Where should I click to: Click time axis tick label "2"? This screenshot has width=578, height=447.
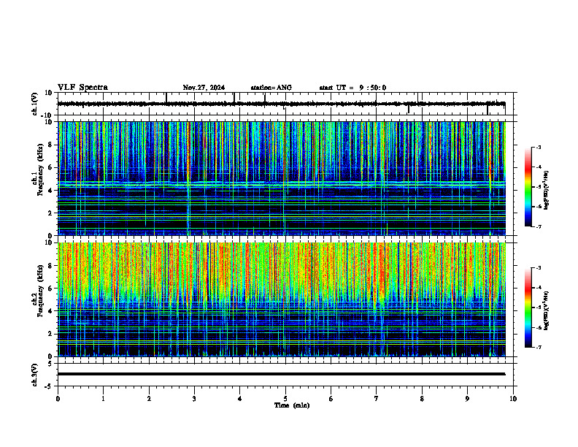click(x=149, y=399)
